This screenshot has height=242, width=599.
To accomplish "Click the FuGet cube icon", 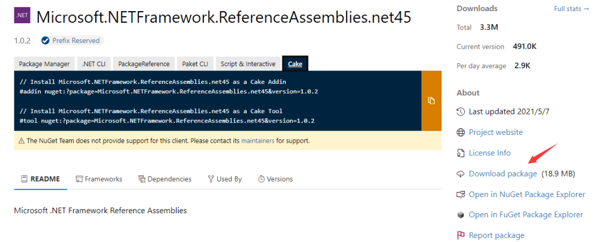I will pos(461,215).
